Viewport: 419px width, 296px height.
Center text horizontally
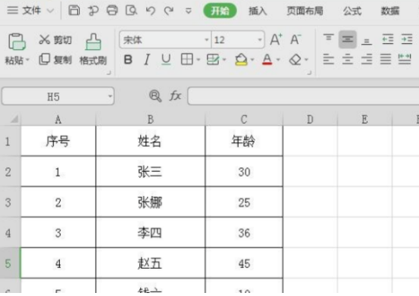[347, 59]
